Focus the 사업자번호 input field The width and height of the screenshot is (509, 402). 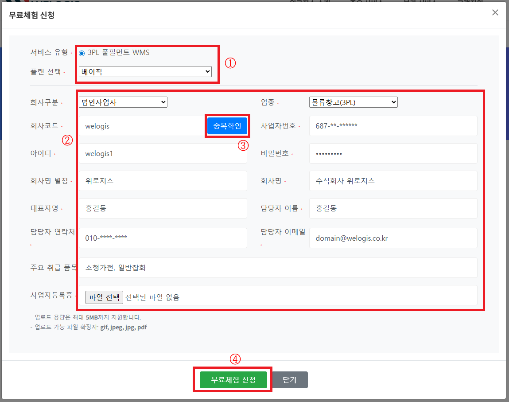(x=392, y=126)
